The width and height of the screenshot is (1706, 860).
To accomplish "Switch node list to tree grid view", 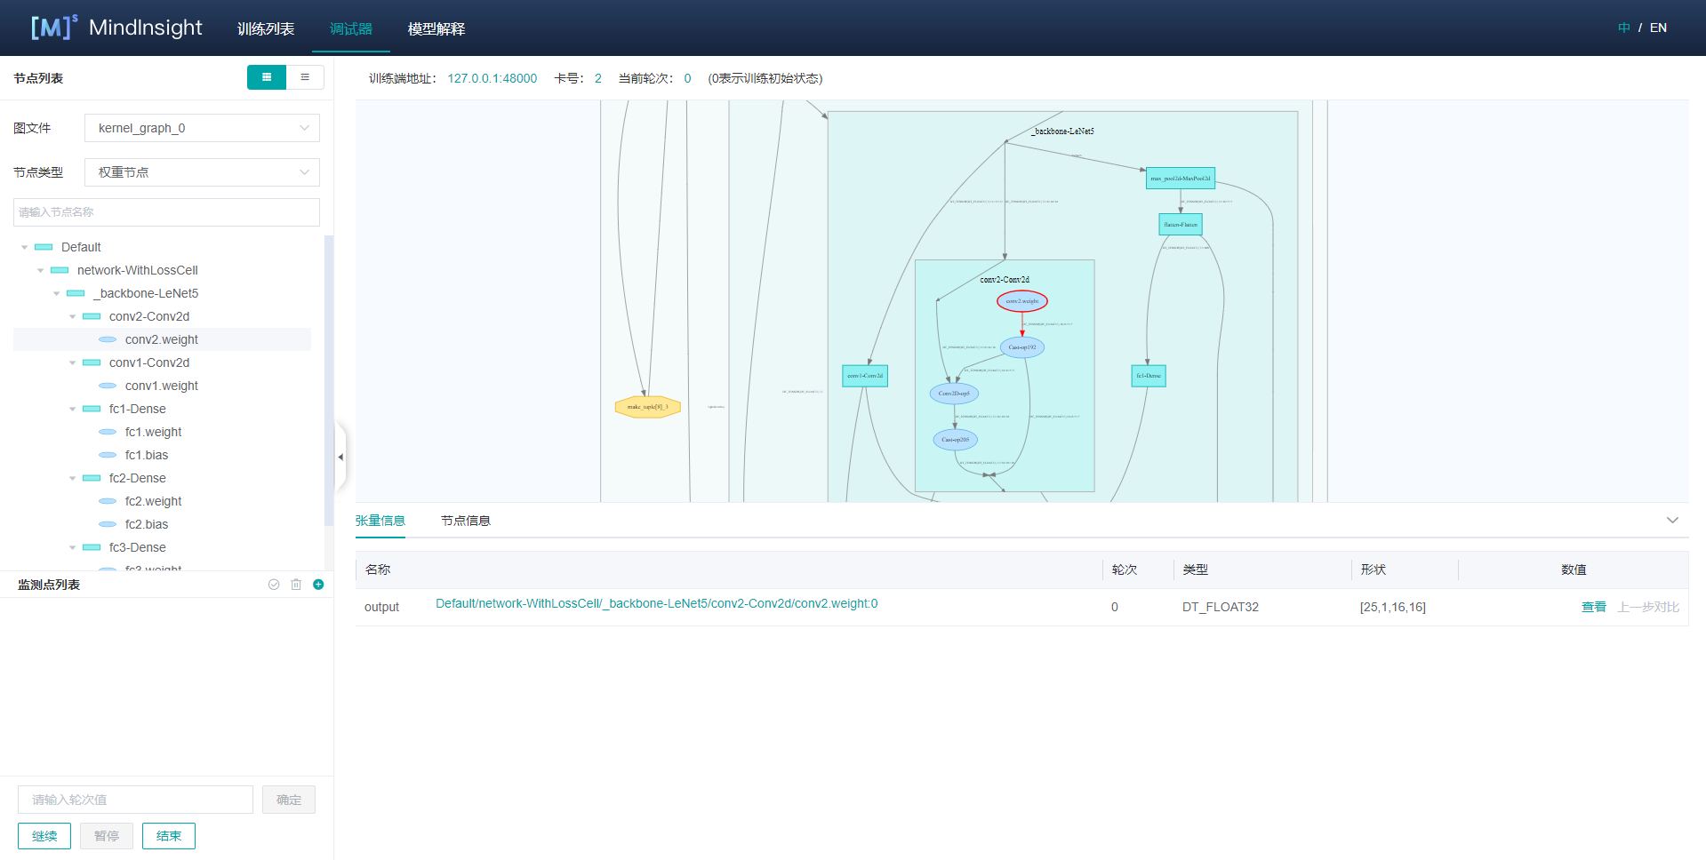I will [267, 77].
